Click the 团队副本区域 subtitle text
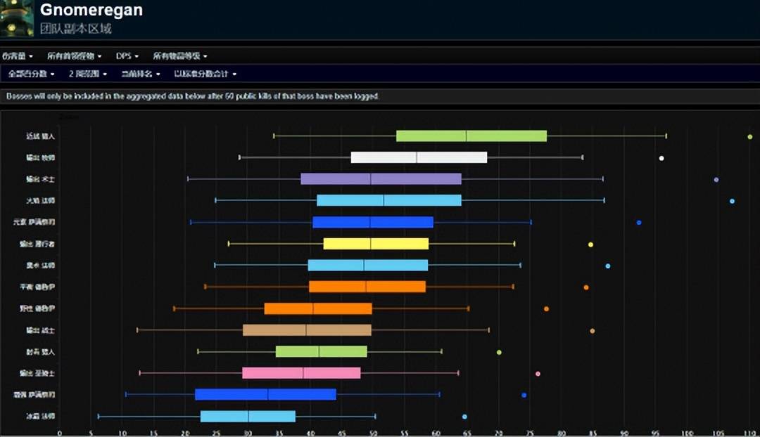Viewport: 760px width, 437px height. (x=75, y=29)
